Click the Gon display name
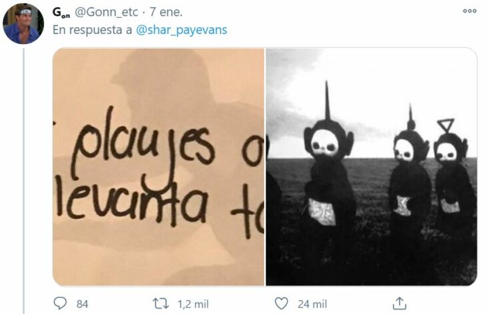 [x=61, y=13]
